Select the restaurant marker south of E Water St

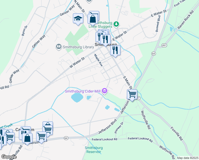115,51
